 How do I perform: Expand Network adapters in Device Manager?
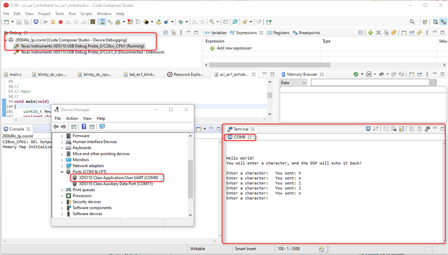pyautogui.click(x=62, y=166)
